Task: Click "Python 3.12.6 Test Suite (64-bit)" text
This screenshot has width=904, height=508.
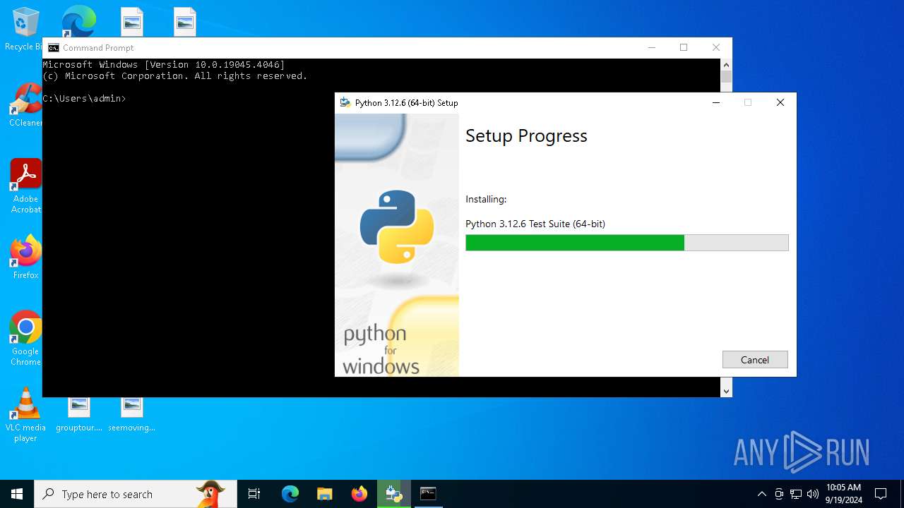Action: [x=535, y=224]
